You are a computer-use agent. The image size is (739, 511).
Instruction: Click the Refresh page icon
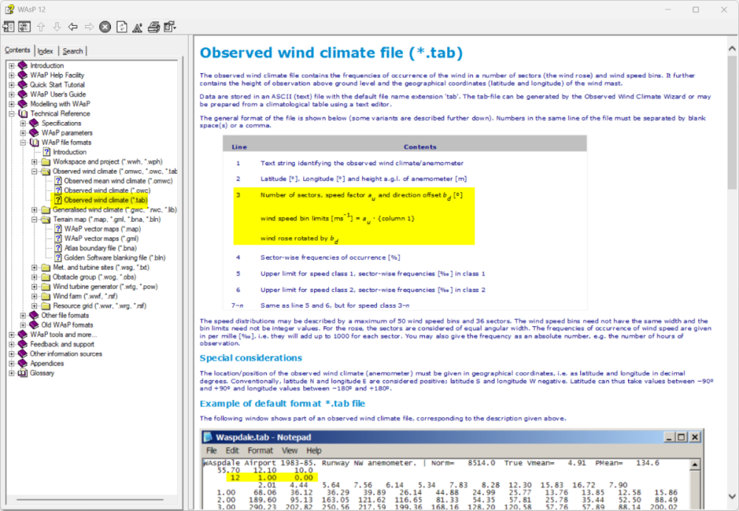coord(121,27)
